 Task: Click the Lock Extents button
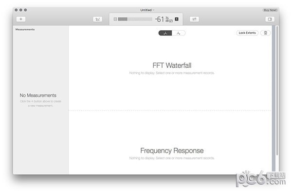(x=247, y=33)
